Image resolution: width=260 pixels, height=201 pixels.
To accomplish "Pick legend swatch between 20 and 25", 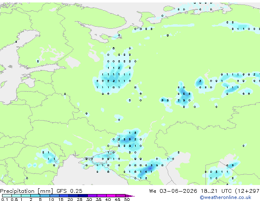I will coord(73,196).
